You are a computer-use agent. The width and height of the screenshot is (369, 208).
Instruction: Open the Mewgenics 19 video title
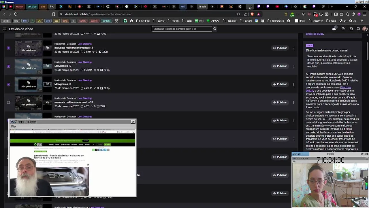coord(63,66)
